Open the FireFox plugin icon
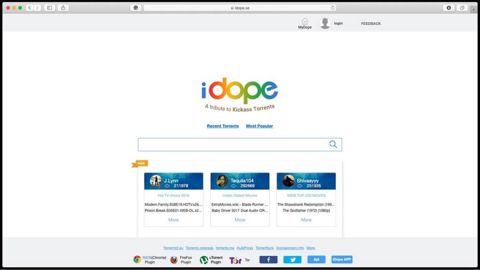 pyautogui.click(x=174, y=260)
